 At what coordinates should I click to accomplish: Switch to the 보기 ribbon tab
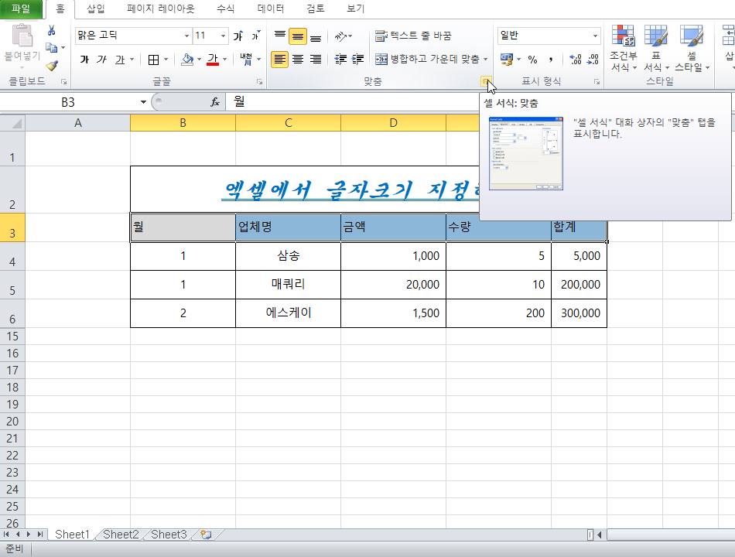coord(355,9)
